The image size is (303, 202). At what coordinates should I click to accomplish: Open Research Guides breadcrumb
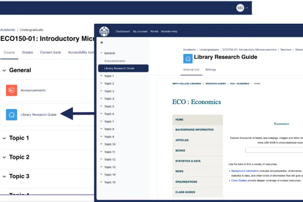tap(216, 83)
